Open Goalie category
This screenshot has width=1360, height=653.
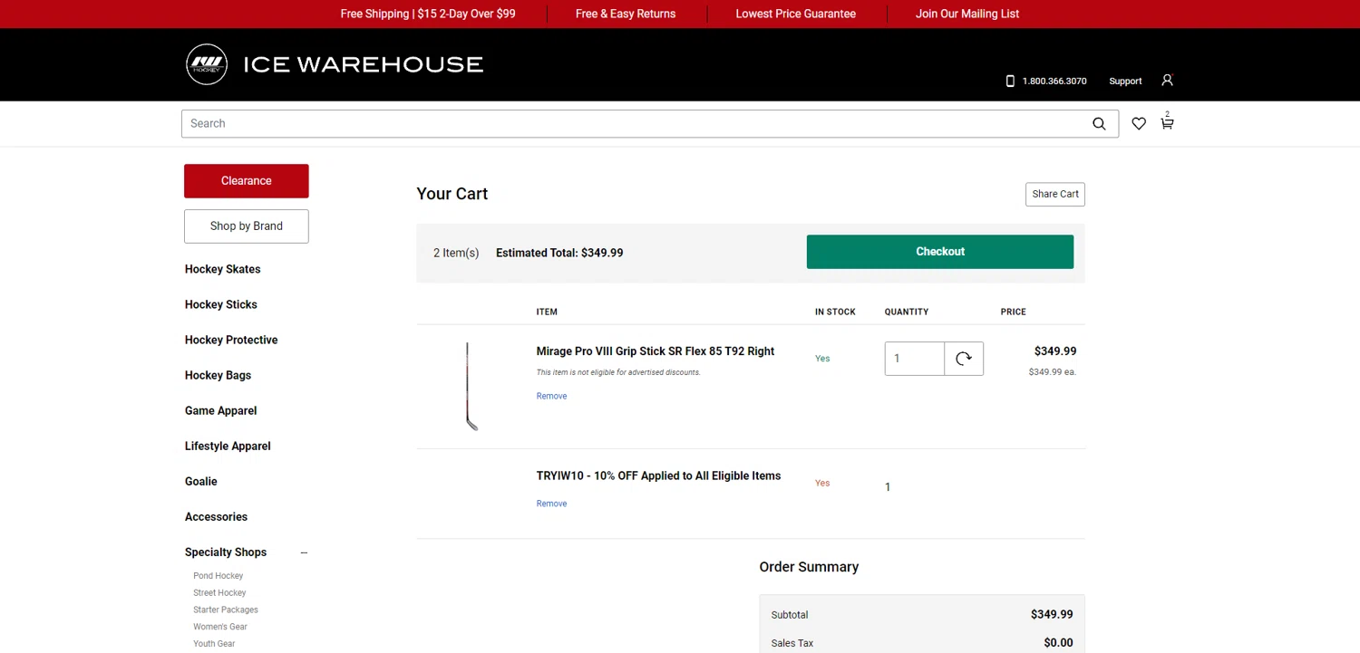tap(201, 481)
